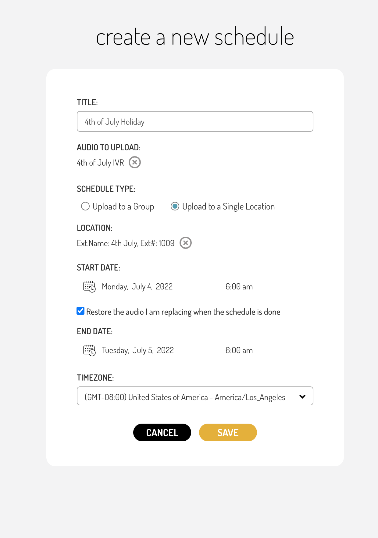378x538 pixels.
Task: Select Upload to a Group radio button
Action: [85, 206]
